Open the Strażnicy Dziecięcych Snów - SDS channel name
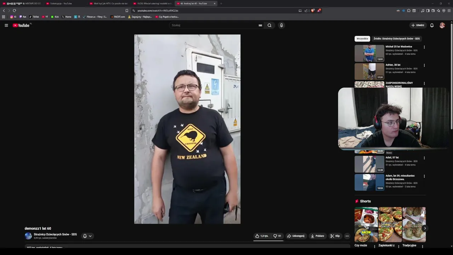The width and height of the screenshot is (453, 255). 55,234
